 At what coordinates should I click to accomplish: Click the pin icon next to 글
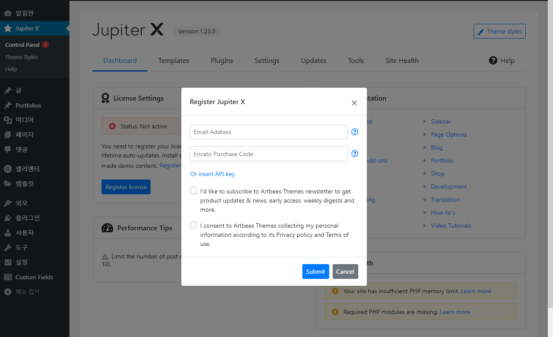click(x=8, y=91)
